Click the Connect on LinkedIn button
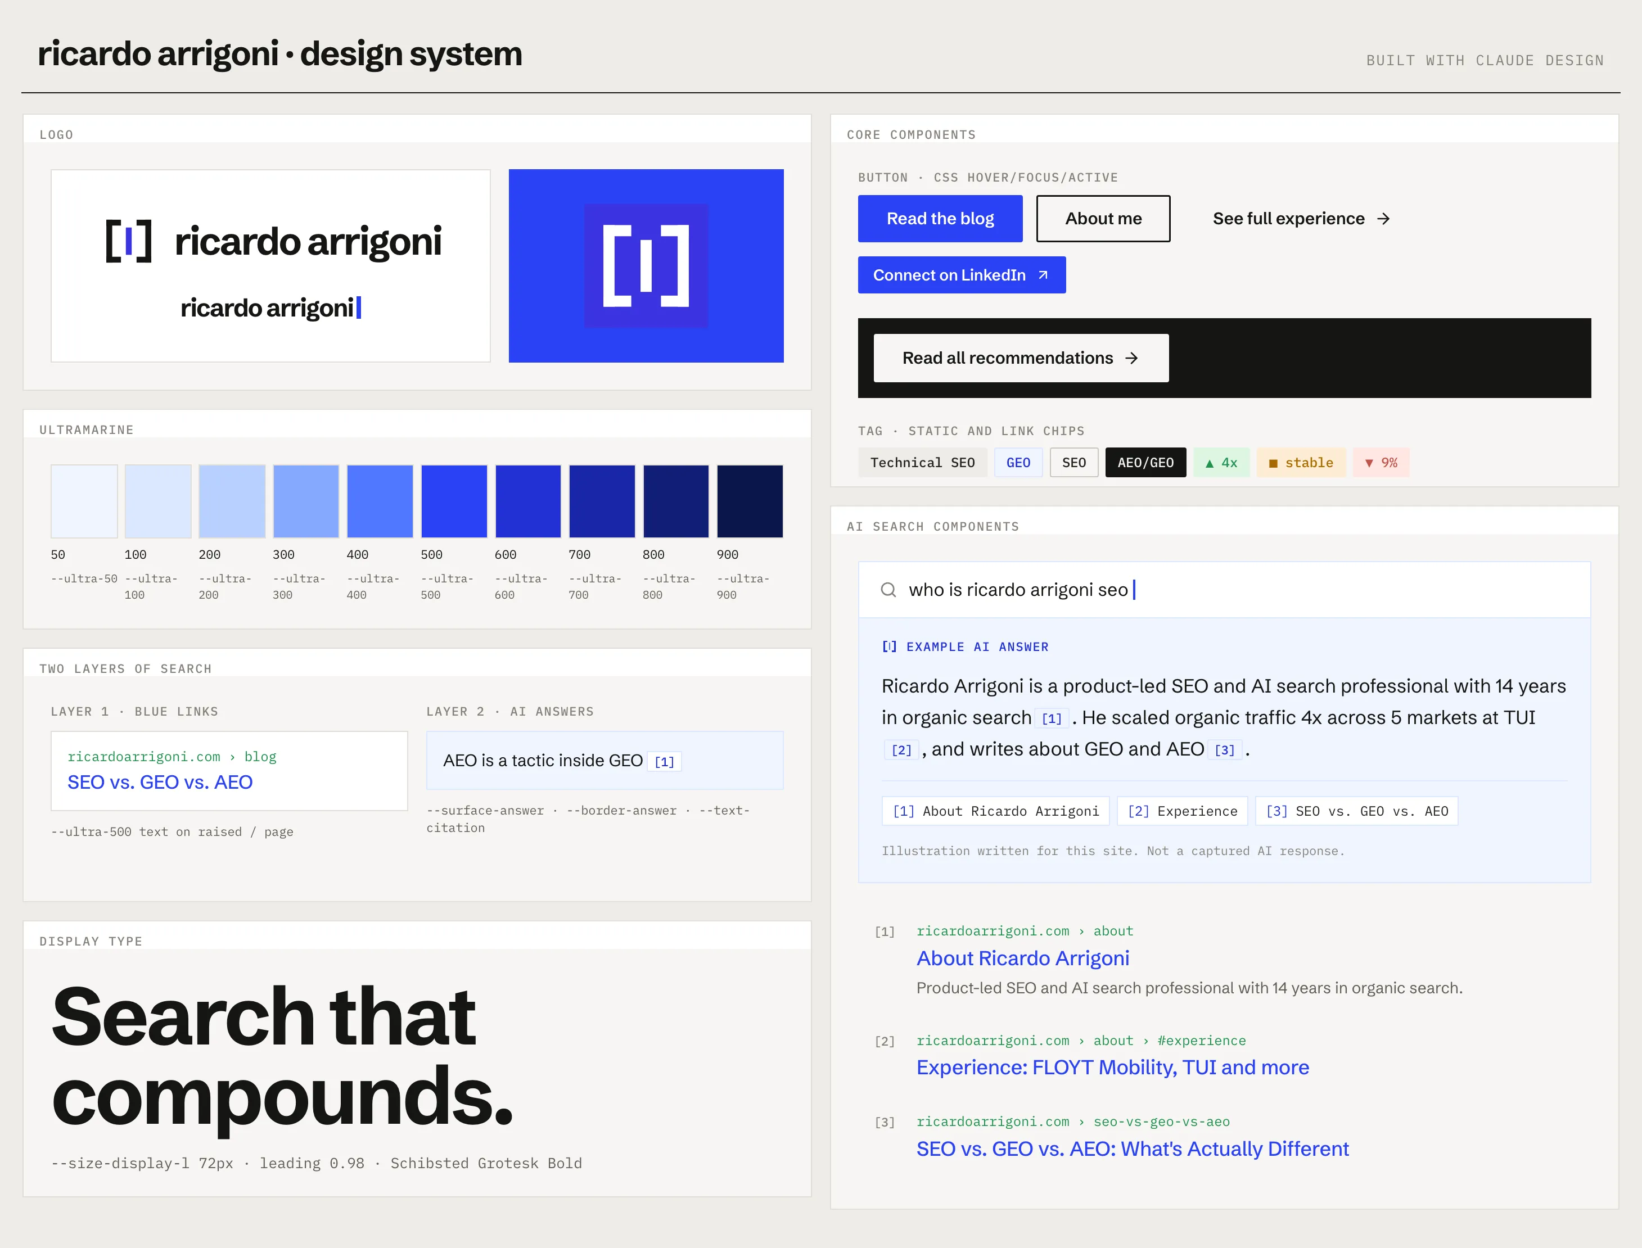The image size is (1642, 1248). [x=962, y=275]
